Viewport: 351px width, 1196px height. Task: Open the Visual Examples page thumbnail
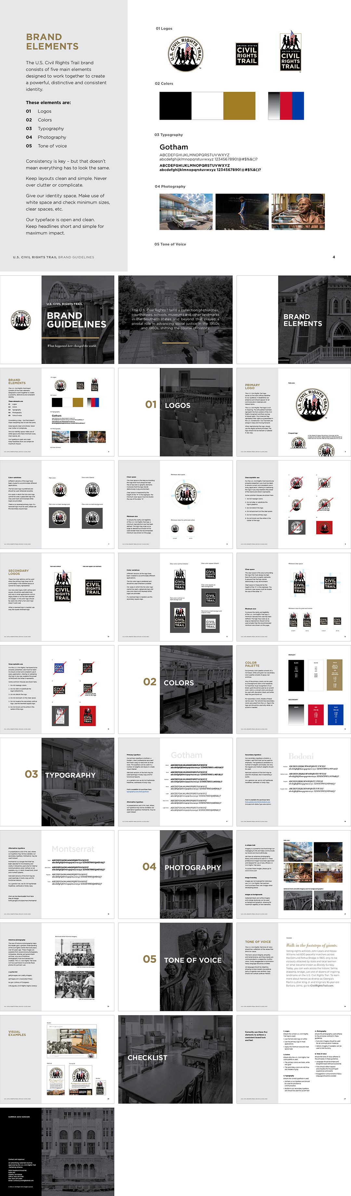[x=57, y=1058]
